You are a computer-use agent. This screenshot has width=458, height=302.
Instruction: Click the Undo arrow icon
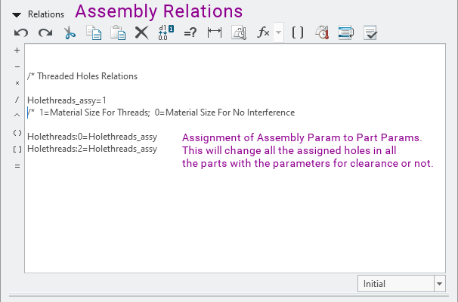pyautogui.click(x=21, y=32)
